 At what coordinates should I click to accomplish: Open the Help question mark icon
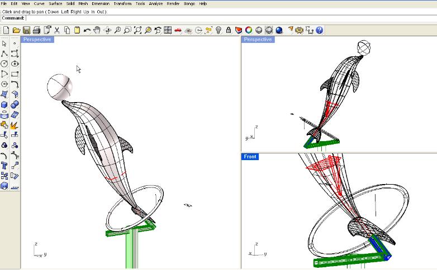[319, 30]
